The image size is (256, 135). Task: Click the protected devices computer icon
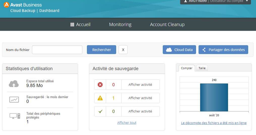(x=15, y=116)
